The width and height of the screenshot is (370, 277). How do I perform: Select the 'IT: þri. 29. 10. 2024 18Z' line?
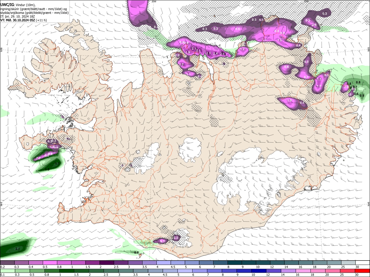point(18,16)
